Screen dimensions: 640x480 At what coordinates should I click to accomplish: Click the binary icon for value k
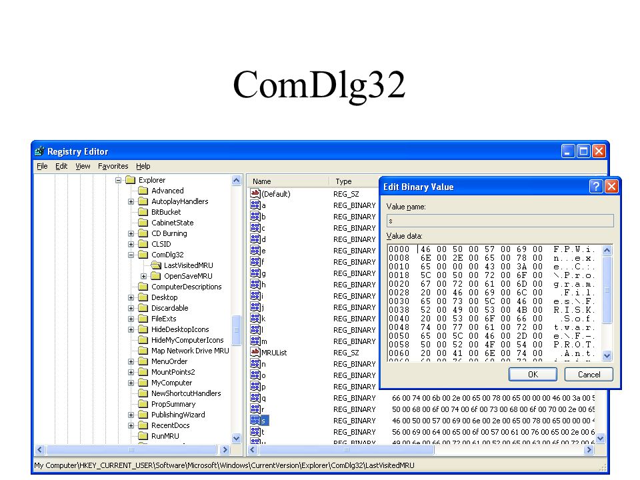[x=255, y=319]
